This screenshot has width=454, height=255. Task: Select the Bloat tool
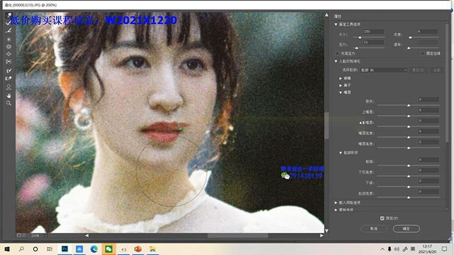(8, 54)
